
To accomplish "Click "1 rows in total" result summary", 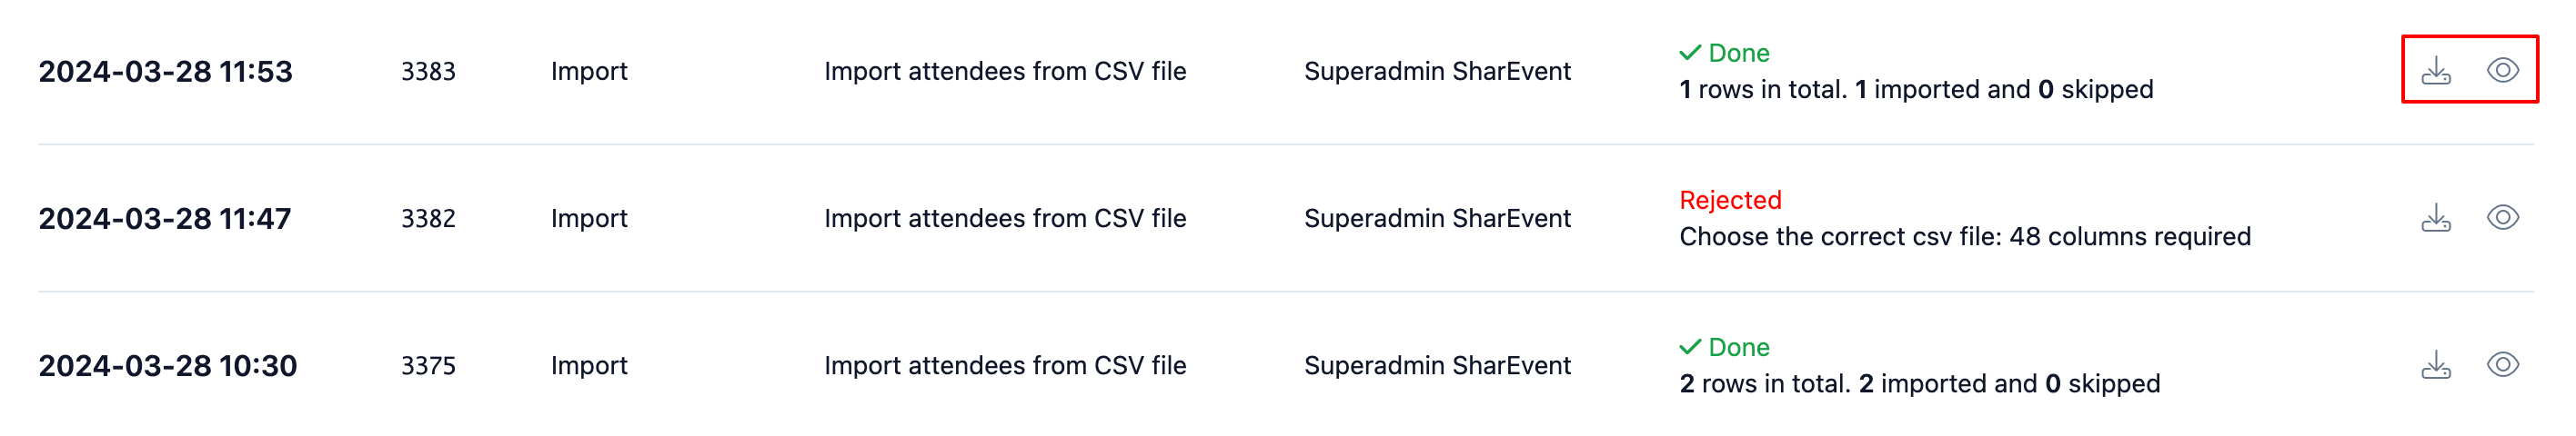I will point(1916,90).
